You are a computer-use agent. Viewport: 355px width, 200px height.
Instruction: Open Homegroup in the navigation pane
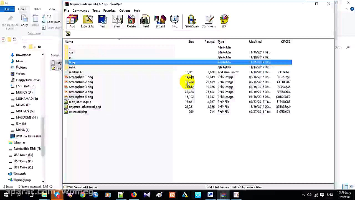[x=19, y=180]
